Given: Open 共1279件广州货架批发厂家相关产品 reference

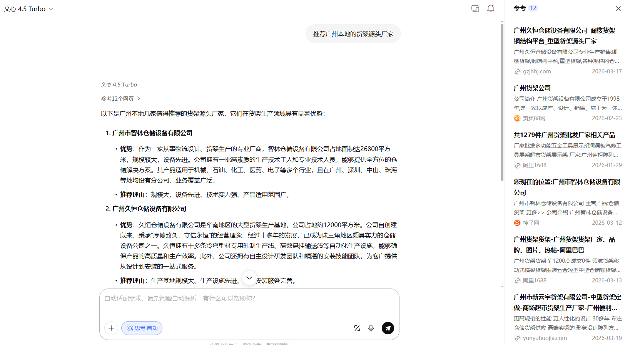Looking at the screenshot, I should (565, 135).
